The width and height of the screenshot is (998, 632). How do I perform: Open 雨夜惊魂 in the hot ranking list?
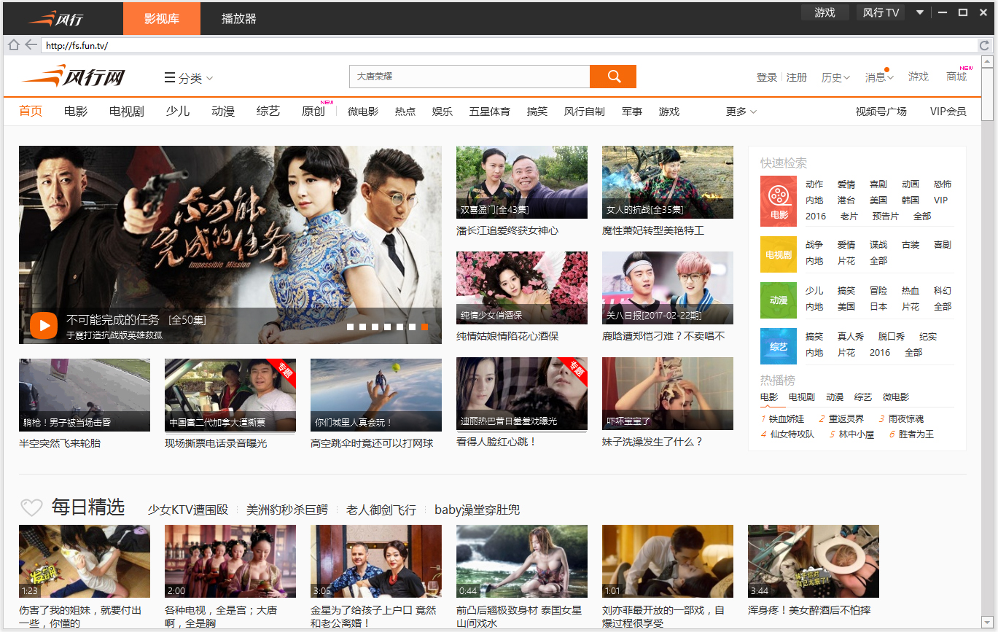(906, 419)
